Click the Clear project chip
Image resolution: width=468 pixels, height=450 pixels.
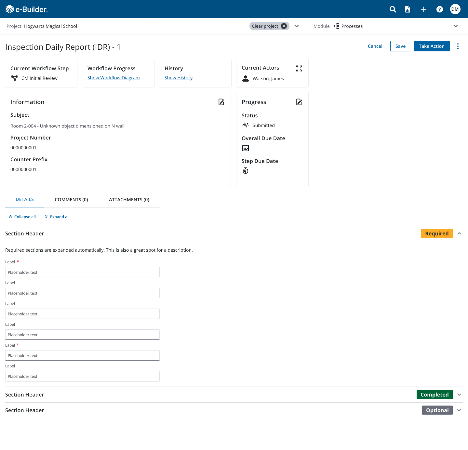pos(269,26)
